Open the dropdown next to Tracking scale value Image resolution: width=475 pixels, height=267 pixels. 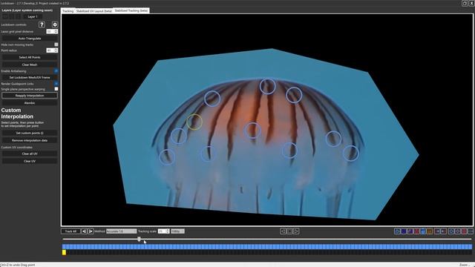click(177, 231)
